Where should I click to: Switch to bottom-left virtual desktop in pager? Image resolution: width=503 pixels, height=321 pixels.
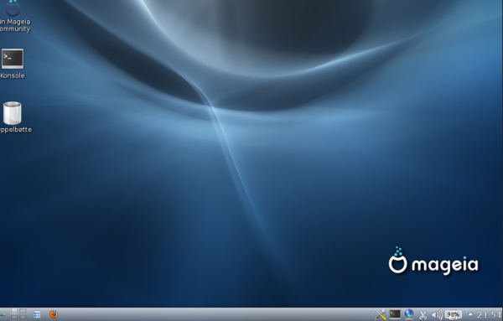[x=14, y=318]
